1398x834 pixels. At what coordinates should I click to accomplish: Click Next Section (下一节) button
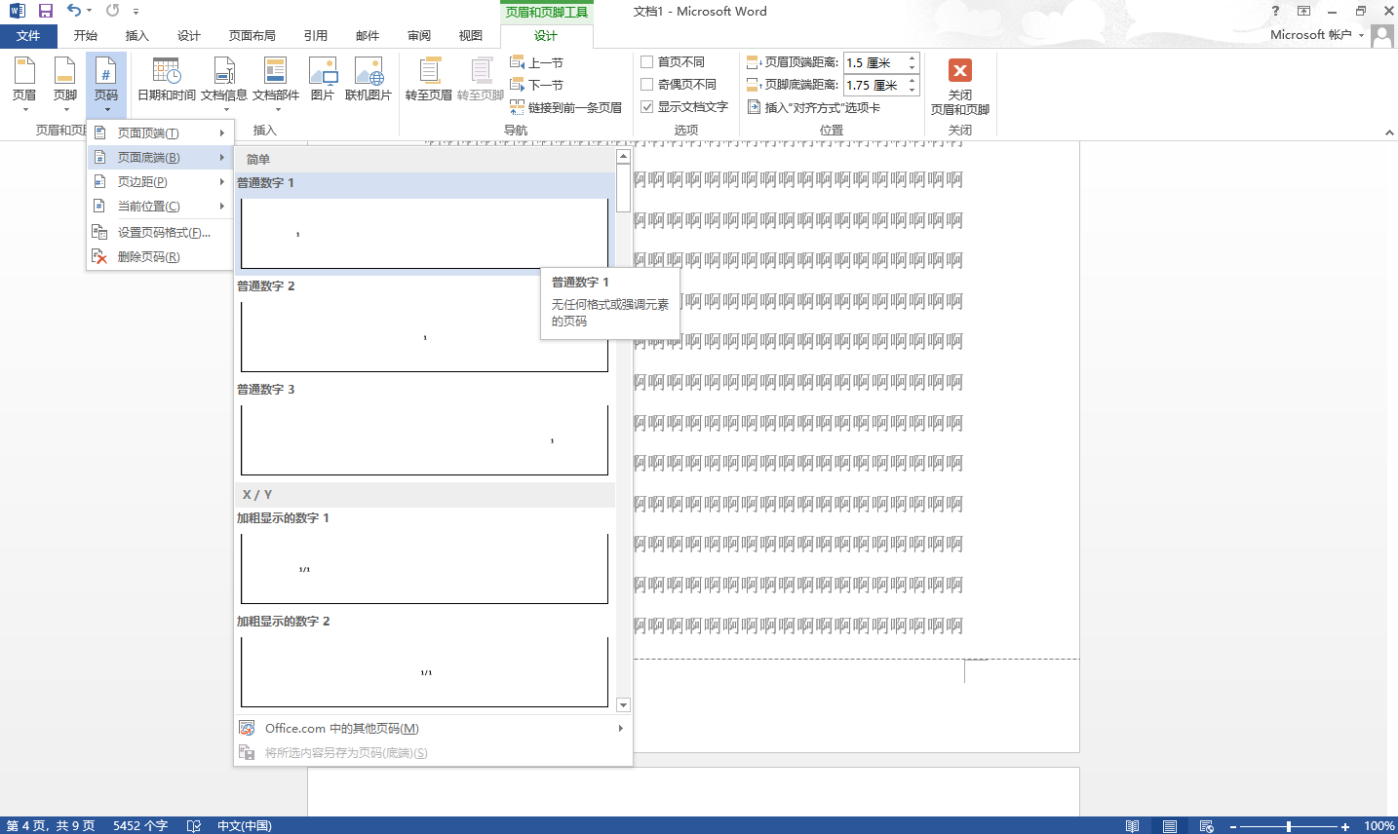click(537, 86)
